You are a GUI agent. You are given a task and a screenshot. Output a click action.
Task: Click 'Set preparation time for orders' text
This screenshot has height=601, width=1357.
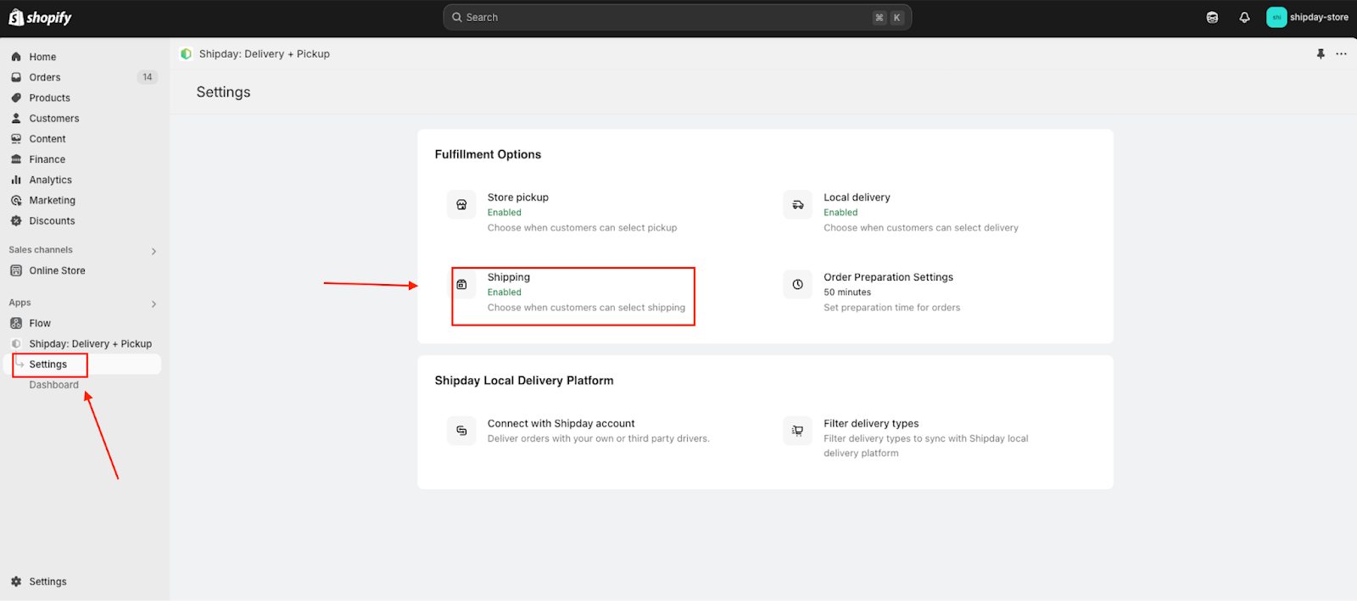click(x=892, y=308)
